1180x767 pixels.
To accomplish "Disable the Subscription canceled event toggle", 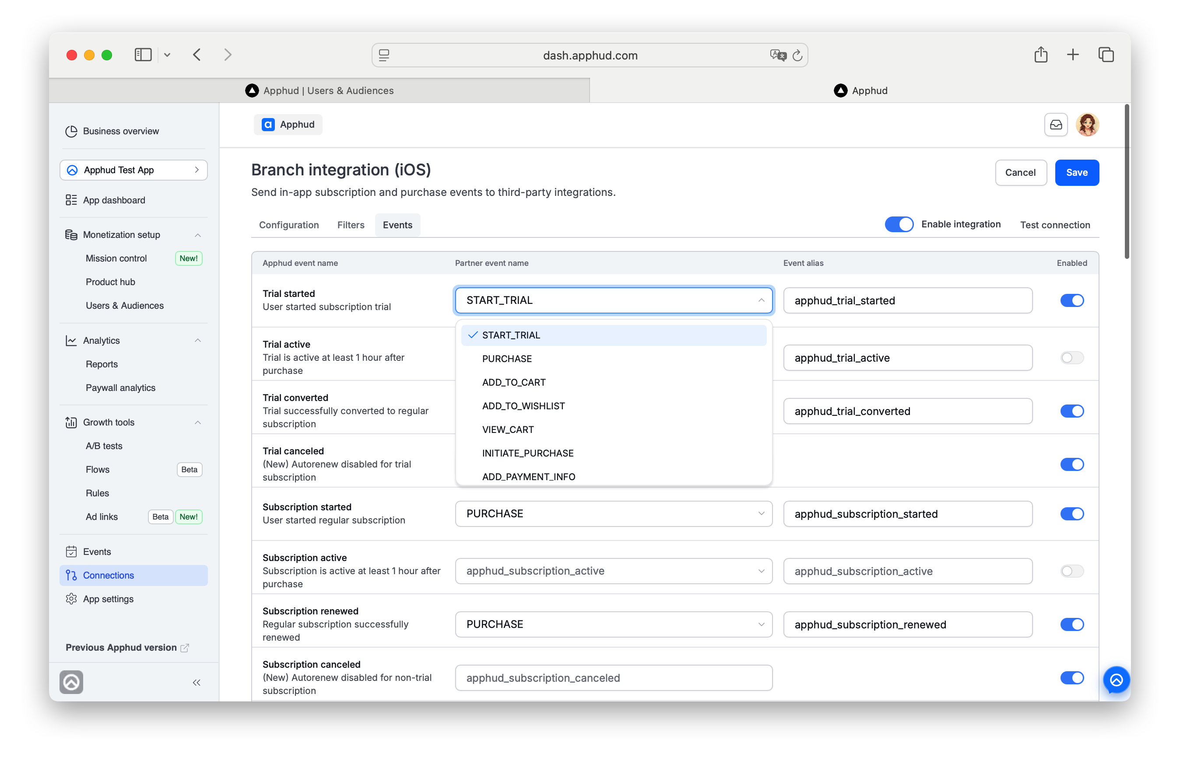I will tap(1071, 677).
